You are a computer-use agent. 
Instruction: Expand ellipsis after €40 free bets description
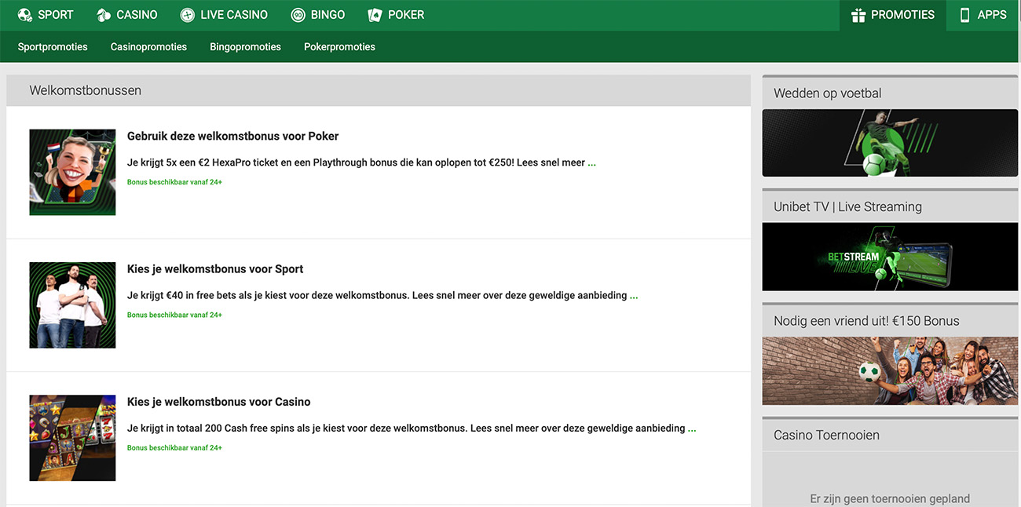click(x=634, y=296)
